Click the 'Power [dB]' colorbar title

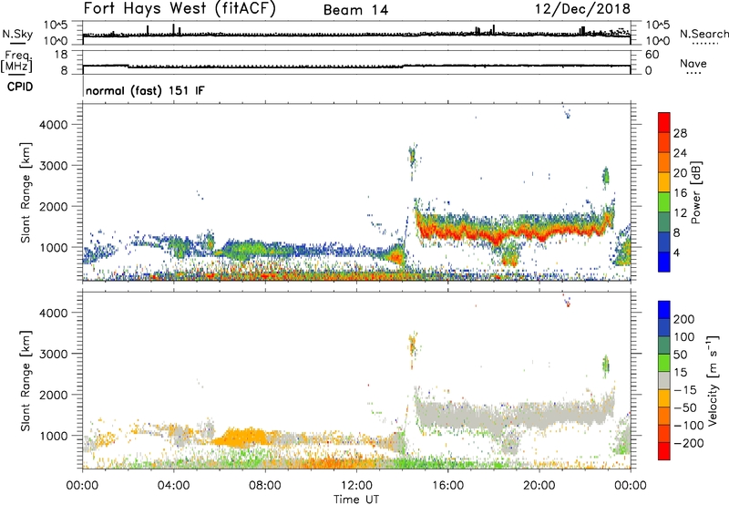pos(696,193)
